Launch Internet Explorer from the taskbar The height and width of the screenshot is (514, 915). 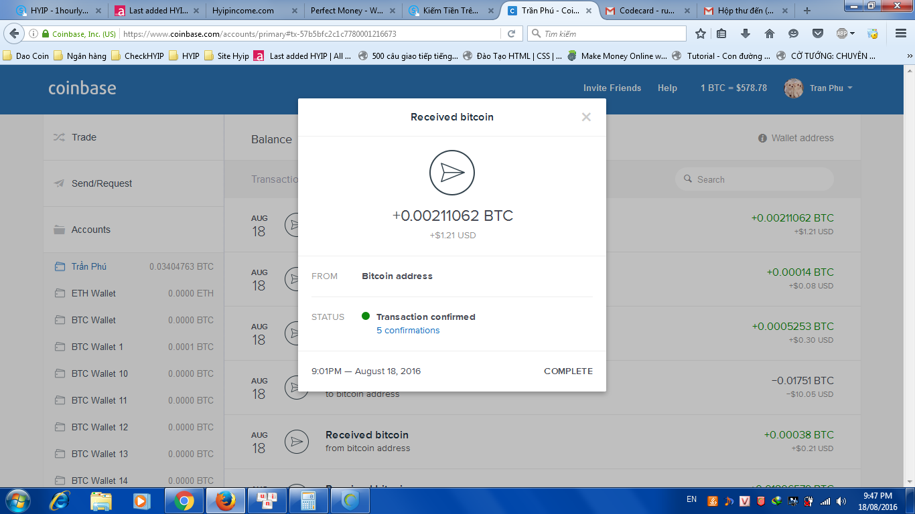coord(60,501)
